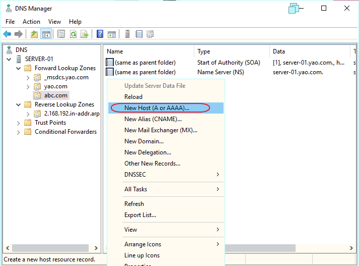Screen dimensions: 359x266
Task: Click the Properties toolbar icon
Action: point(61,34)
